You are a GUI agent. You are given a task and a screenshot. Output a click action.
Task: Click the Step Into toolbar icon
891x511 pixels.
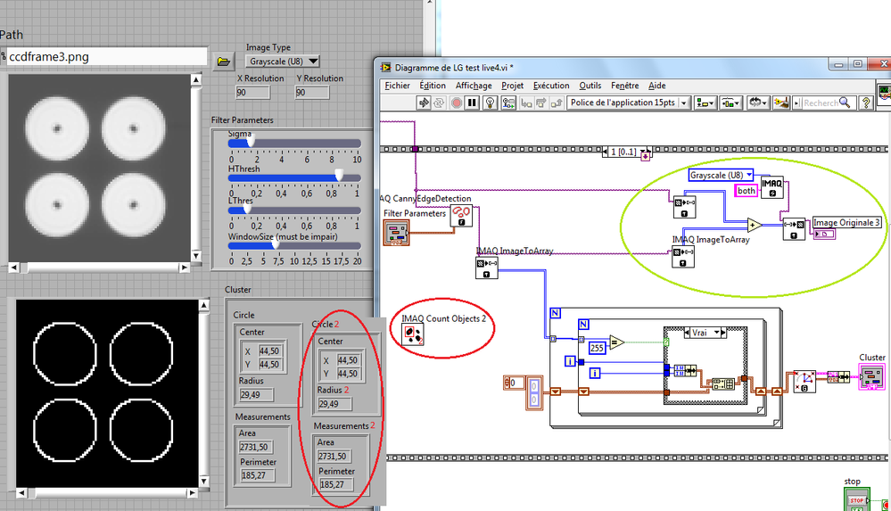point(526,103)
